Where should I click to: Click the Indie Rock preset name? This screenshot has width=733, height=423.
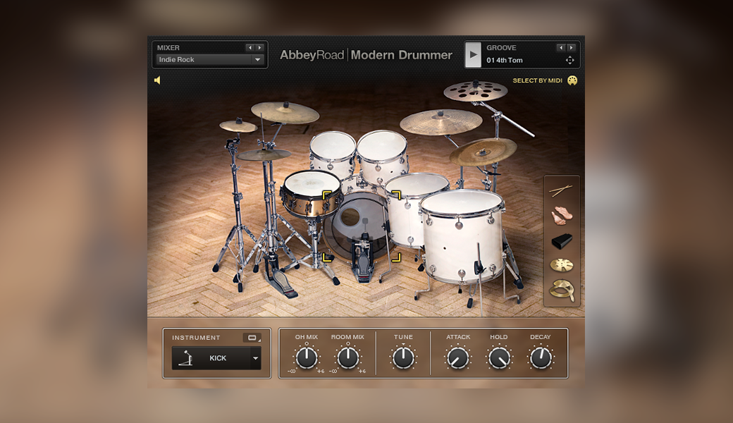[x=176, y=60]
